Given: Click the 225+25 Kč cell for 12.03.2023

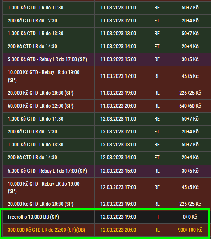Looking at the screenshot, I should [190, 204].
